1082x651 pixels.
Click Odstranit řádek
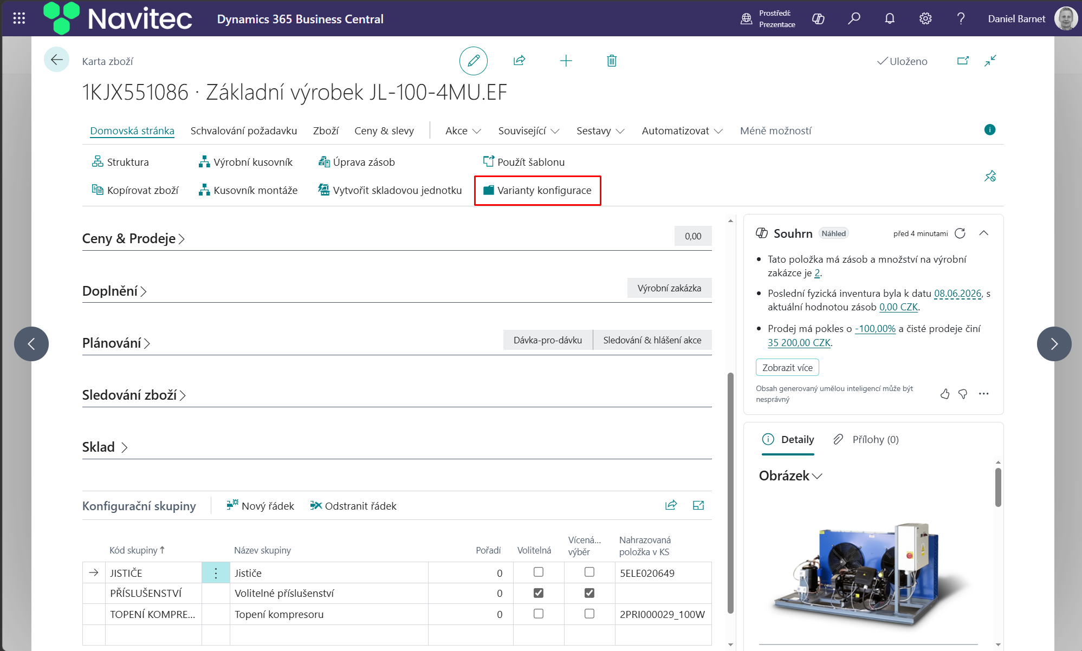coord(353,505)
